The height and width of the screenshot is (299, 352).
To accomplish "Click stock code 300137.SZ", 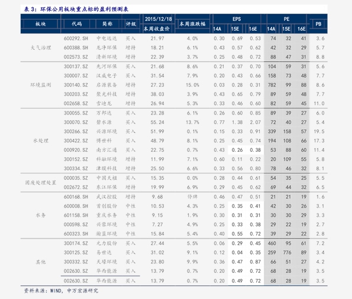I will click(x=76, y=66).
